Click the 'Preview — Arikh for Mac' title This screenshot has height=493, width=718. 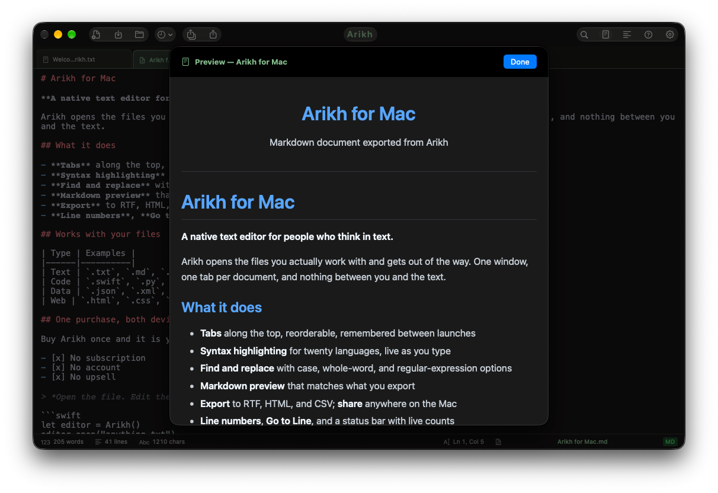tap(241, 62)
